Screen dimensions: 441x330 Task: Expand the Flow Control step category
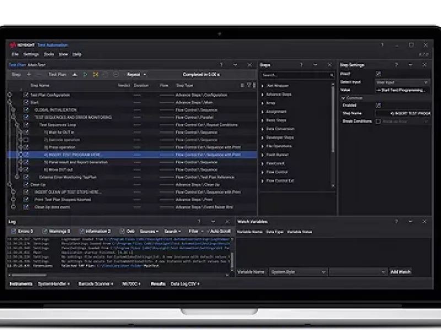[x=263, y=172]
